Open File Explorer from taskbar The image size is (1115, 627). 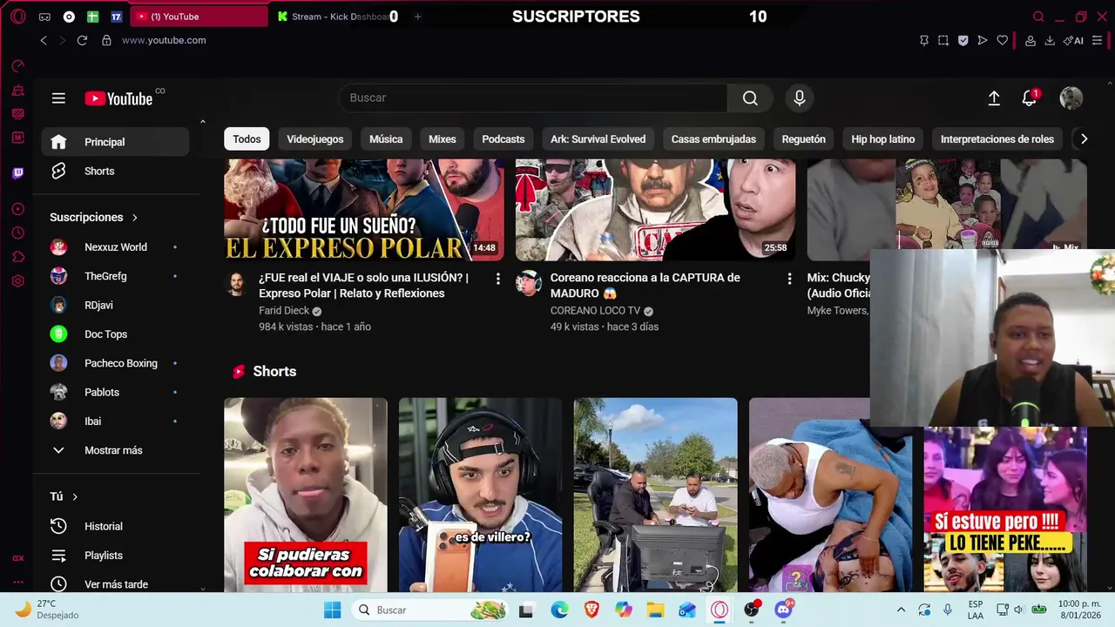pyautogui.click(x=655, y=610)
